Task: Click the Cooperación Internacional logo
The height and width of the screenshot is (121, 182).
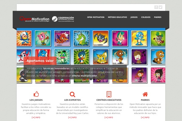Action: point(63,19)
